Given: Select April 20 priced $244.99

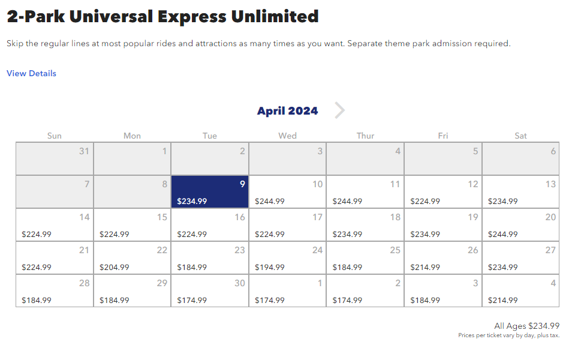Looking at the screenshot, I should [x=520, y=225].
